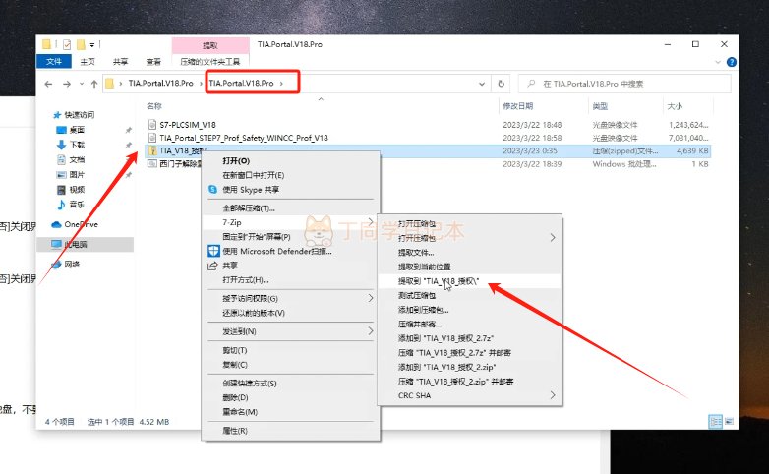Open 音乐 in navigation pane
The image size is (769, 474).
(71, 205)
